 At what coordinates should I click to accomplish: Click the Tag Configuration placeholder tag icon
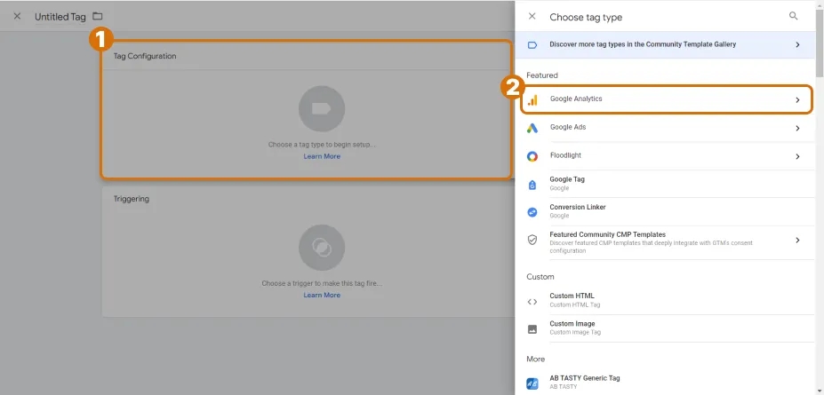[322, 109]
